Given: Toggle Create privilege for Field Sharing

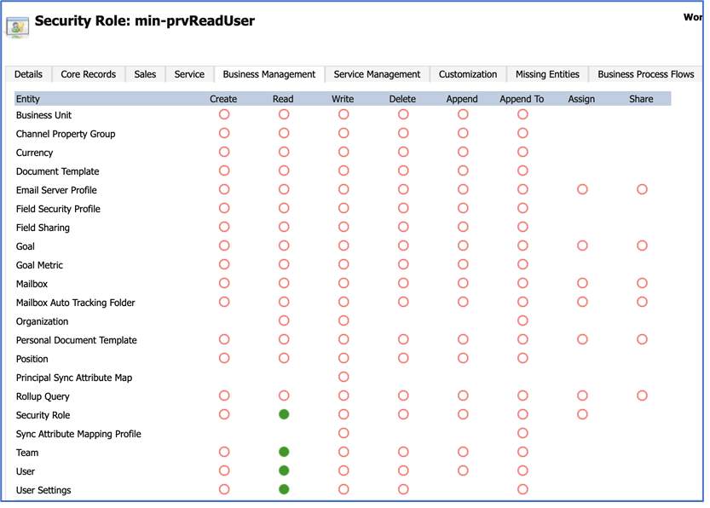Looking at the screenshot, I should coord(224,227).
